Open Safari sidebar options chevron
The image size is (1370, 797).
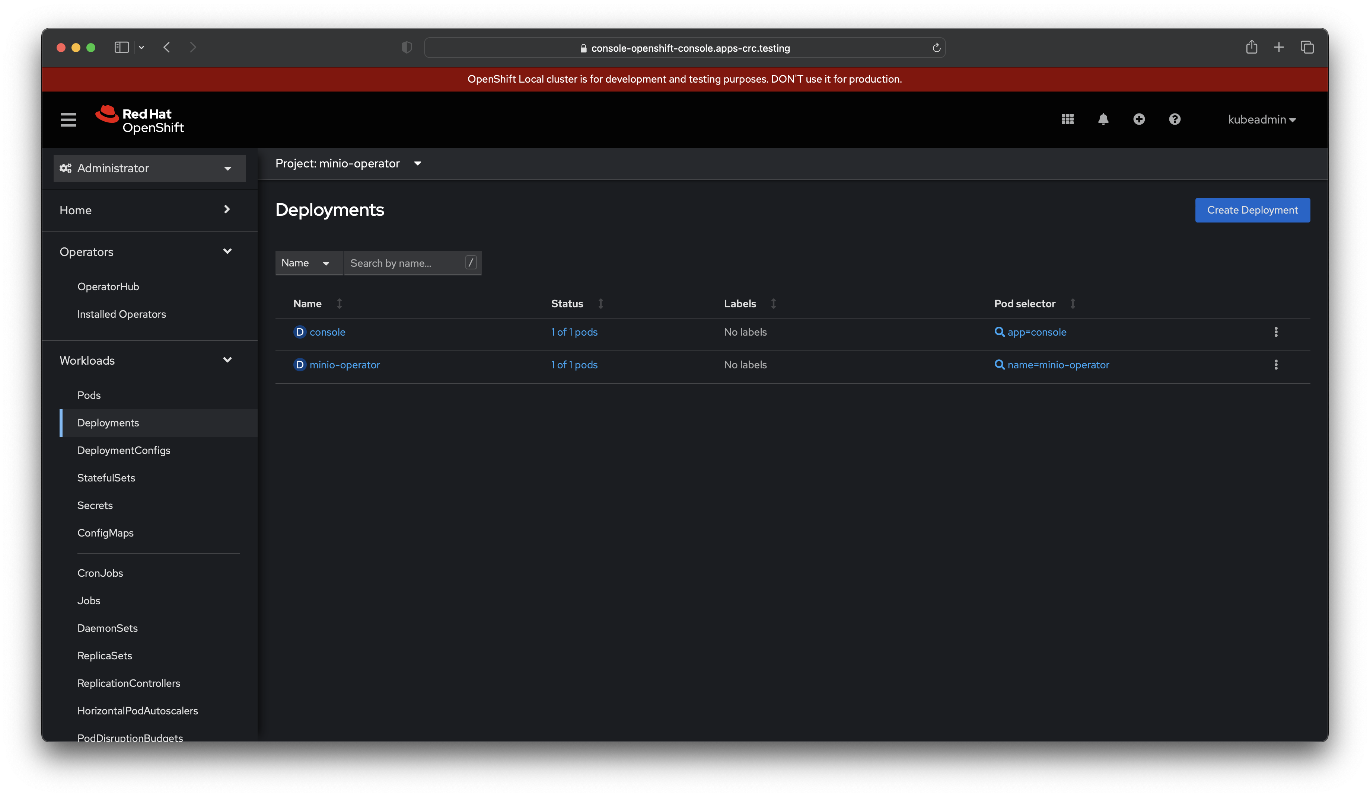pos(141,48)
